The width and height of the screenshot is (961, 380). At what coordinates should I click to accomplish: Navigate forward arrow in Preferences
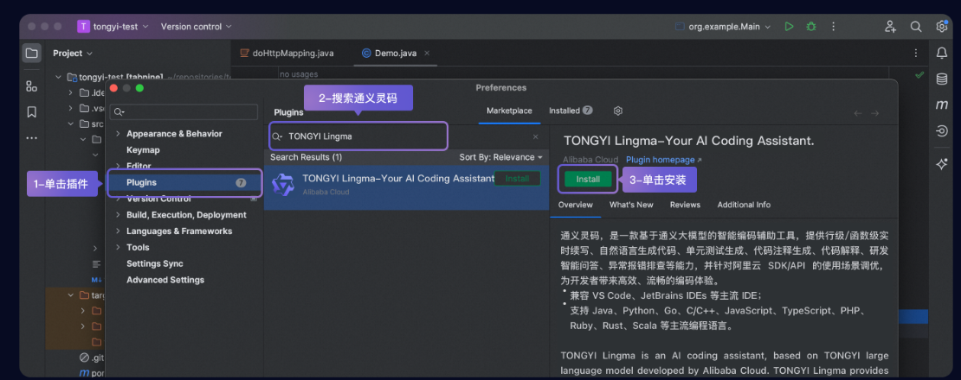click(874, 113)
